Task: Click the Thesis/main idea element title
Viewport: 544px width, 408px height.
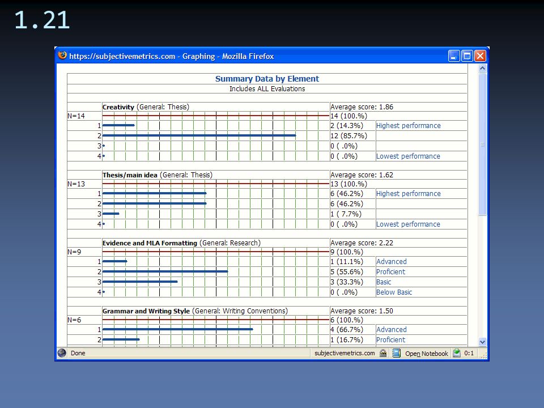Action: coord(130,175)
